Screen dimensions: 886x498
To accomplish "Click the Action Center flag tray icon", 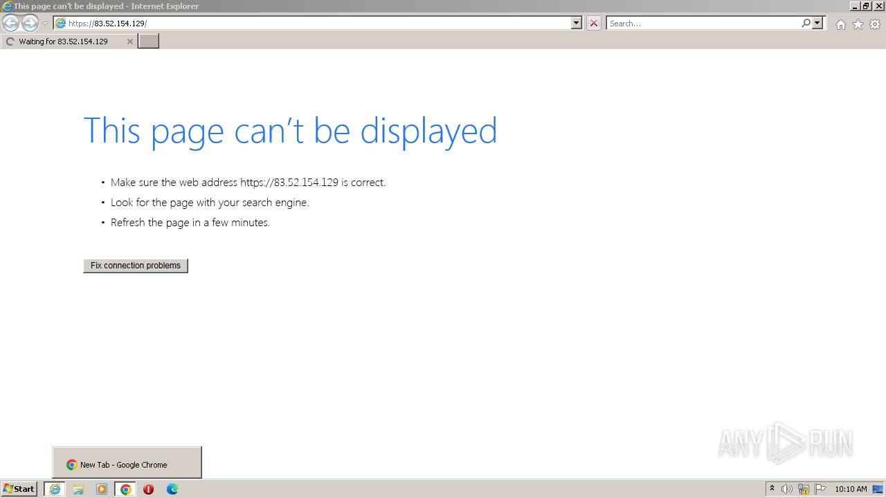I will (820, 489).
